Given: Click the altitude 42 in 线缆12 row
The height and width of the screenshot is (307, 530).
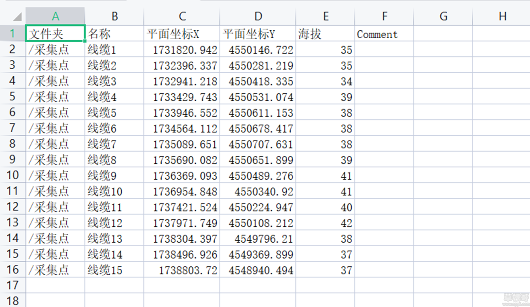Looking at the screenshot, I should coord(346,223).
